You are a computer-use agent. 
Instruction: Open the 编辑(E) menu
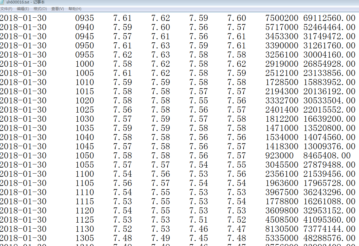pos(23,9)
